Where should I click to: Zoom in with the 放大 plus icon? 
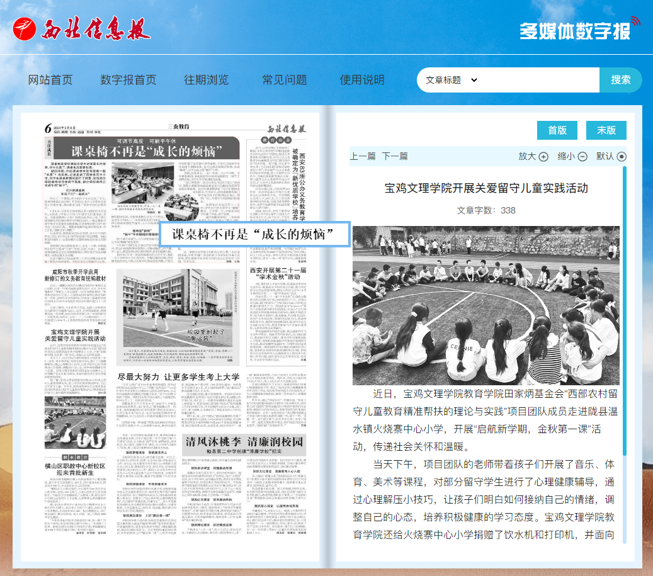pos(543,157)
